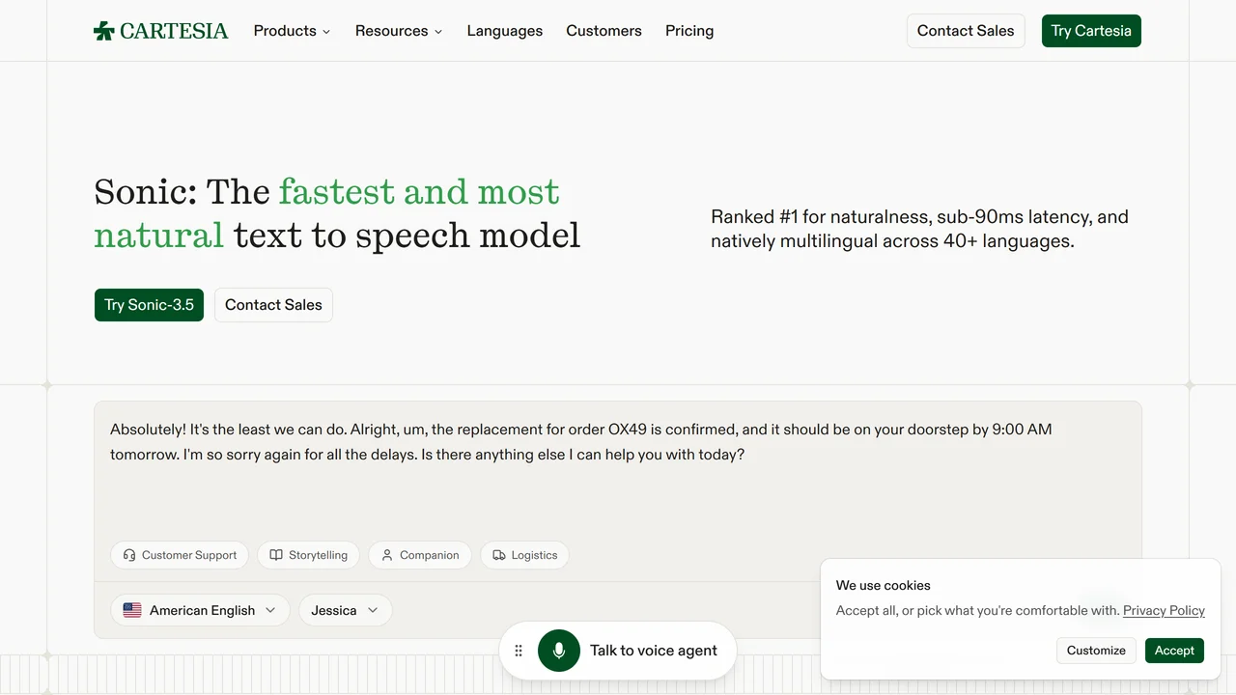The width and height of the screenshot is (1236, 695).
Task: Go to the Languages page
Action: coord(505,31)
